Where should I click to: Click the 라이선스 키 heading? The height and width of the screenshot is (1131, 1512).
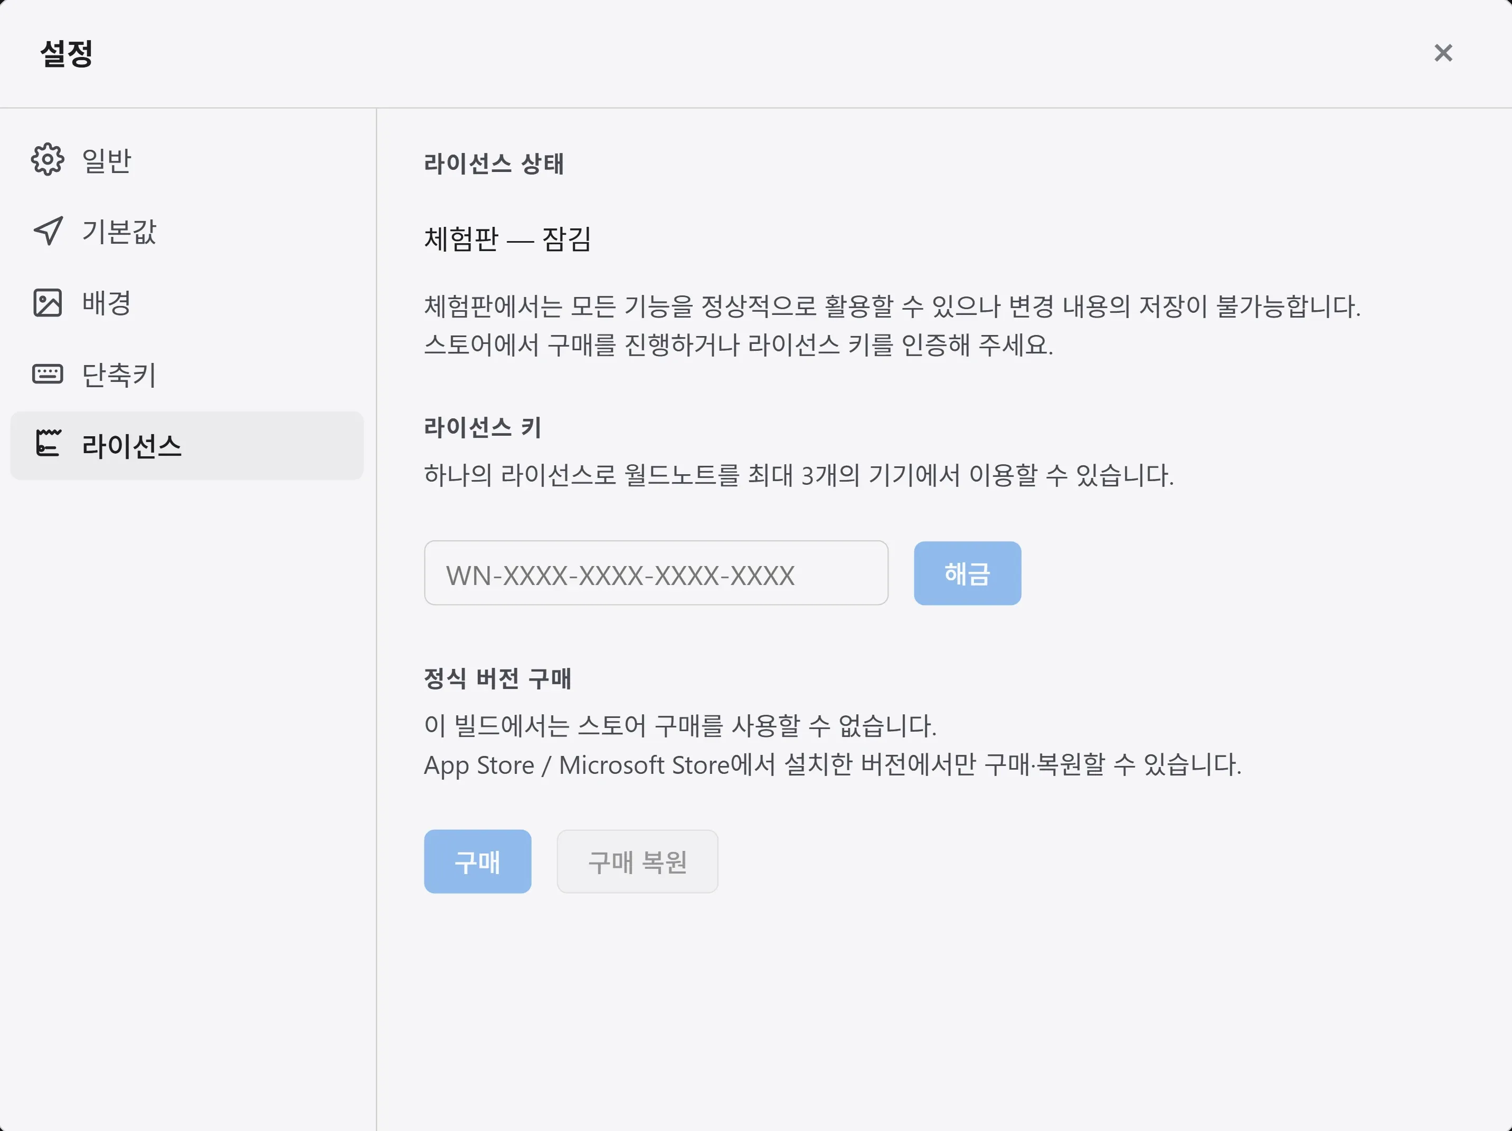point(483,427)
